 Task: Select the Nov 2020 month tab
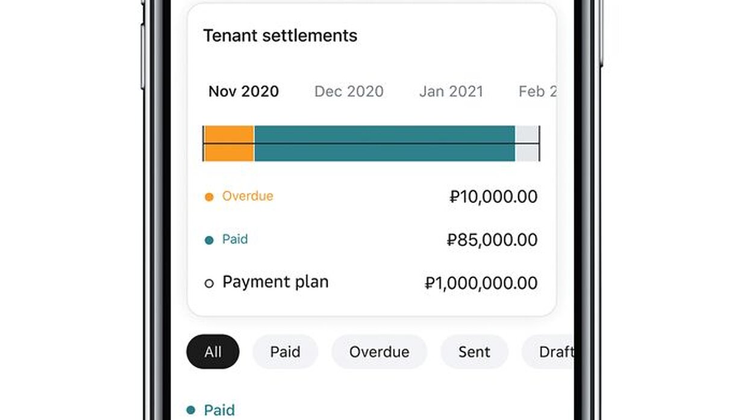(x=243, y=91)
